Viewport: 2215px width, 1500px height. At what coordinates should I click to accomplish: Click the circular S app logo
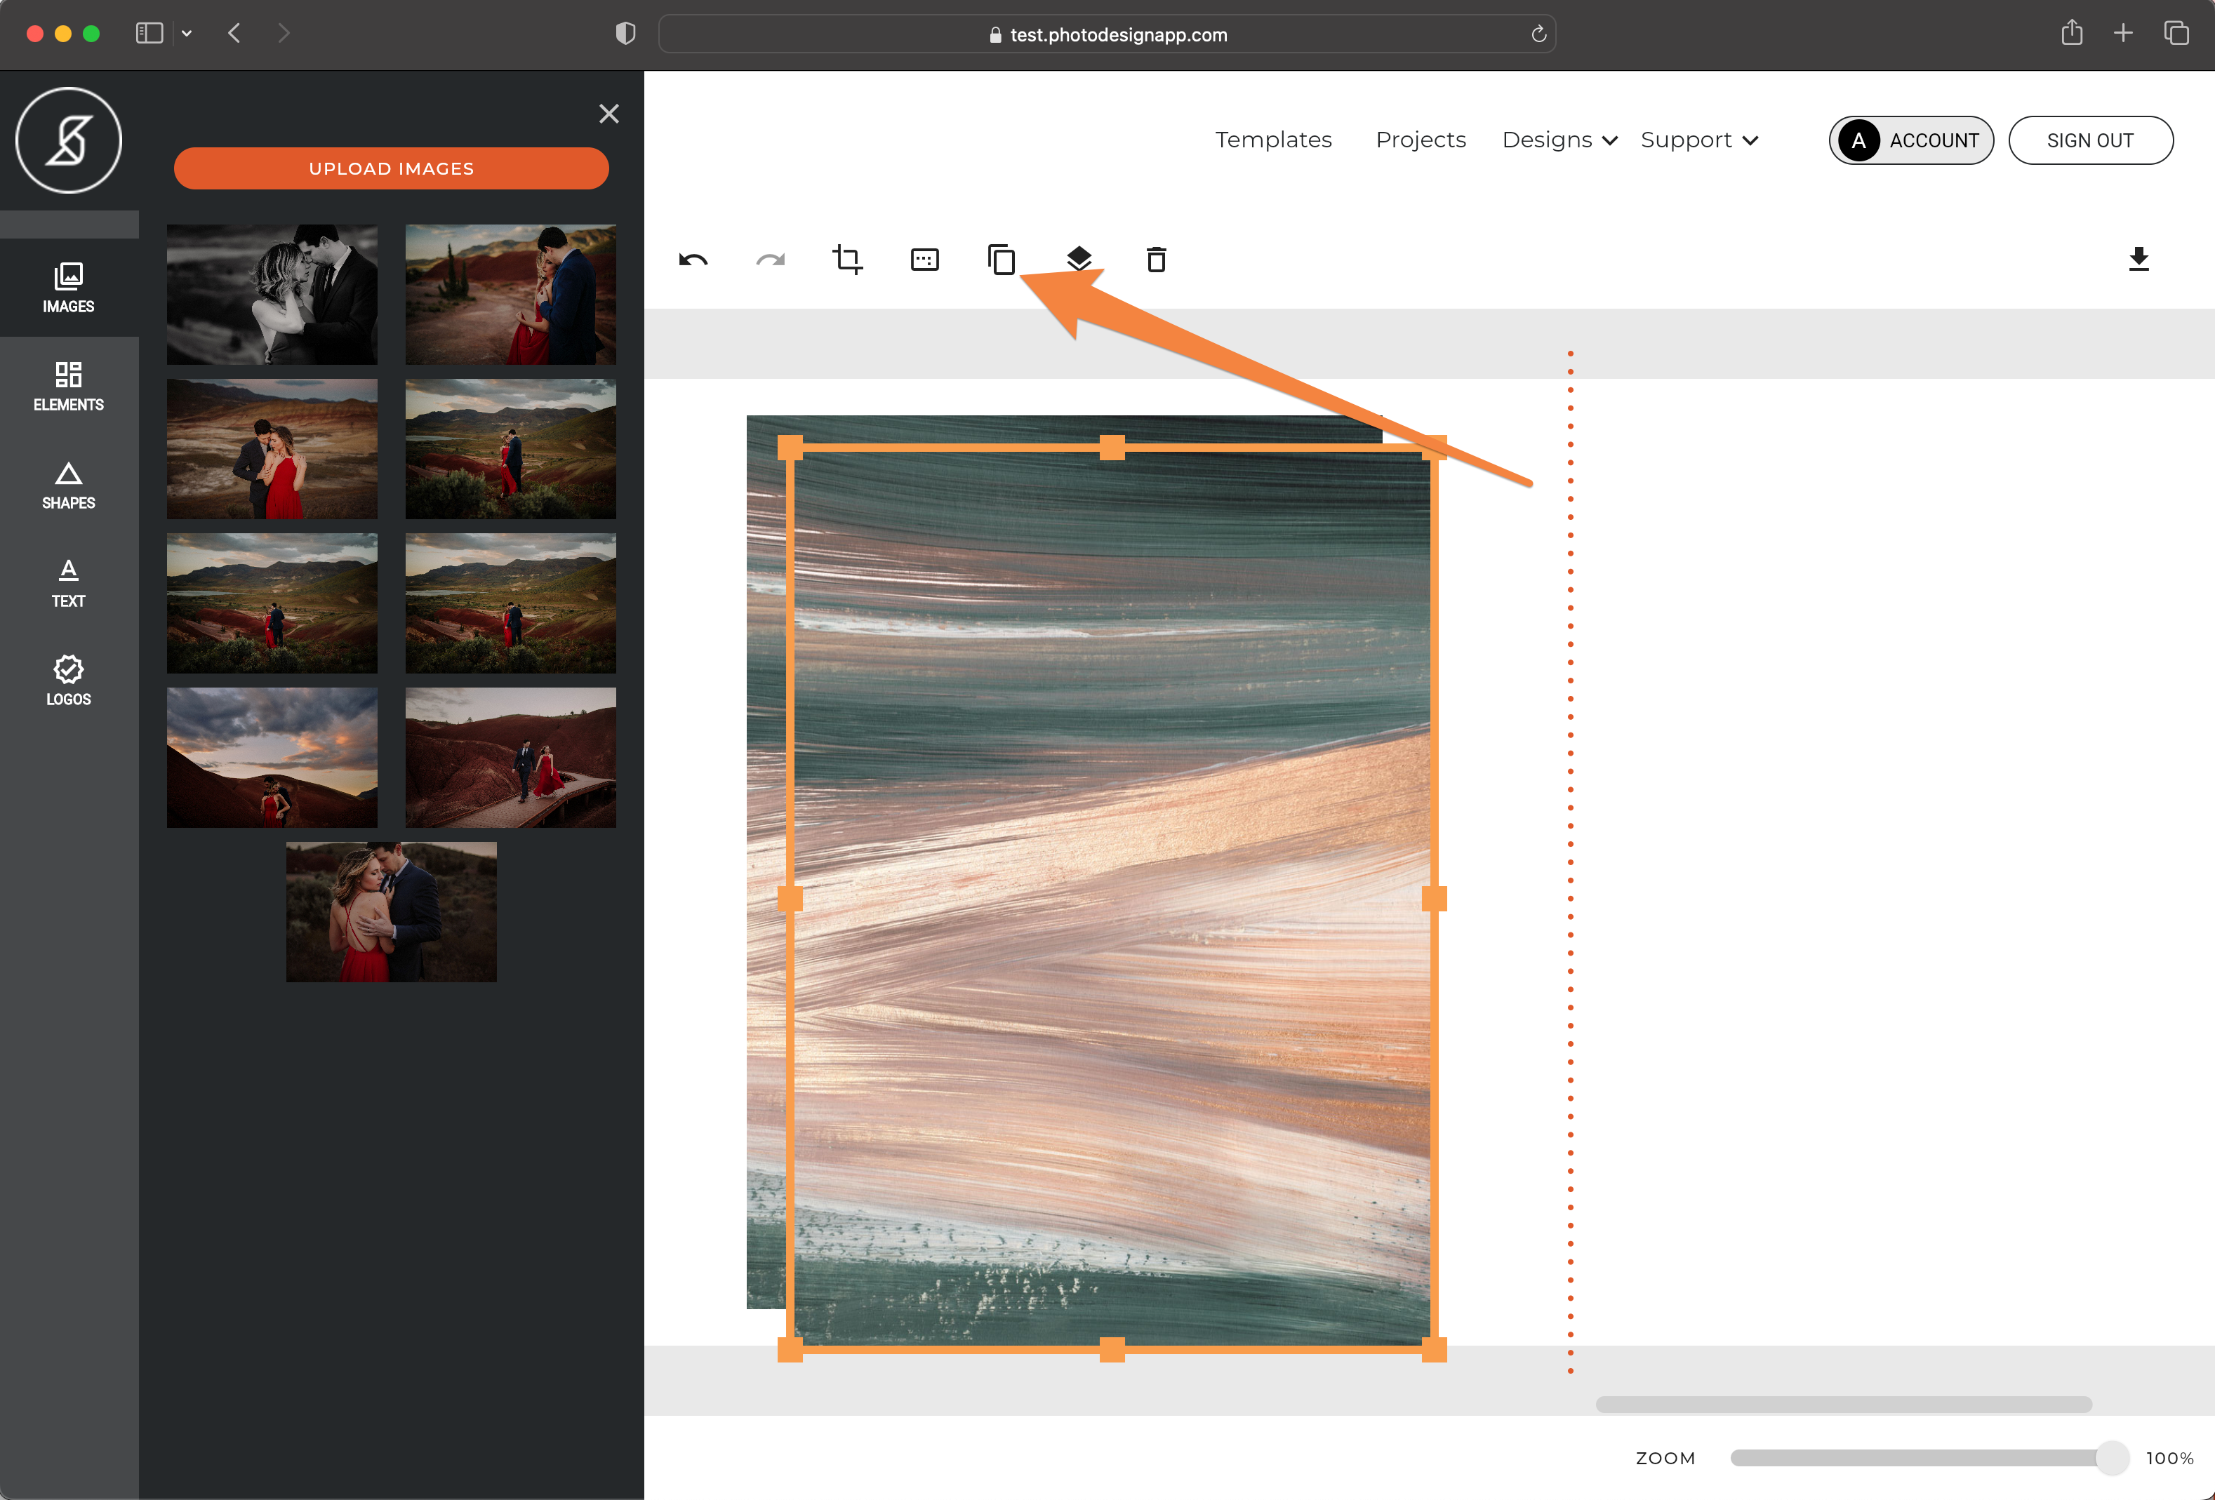69,140
